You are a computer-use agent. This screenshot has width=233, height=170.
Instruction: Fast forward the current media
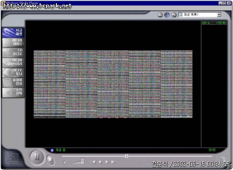(x=107, y=162)
